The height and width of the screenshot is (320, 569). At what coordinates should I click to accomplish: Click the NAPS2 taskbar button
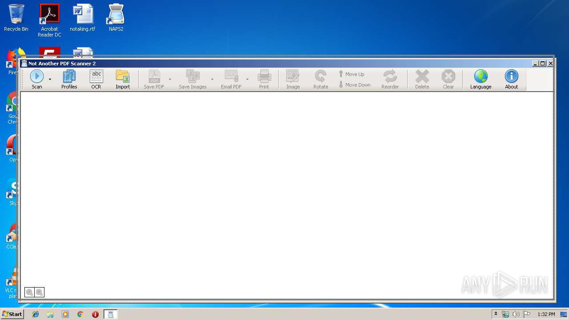(111, 314)
